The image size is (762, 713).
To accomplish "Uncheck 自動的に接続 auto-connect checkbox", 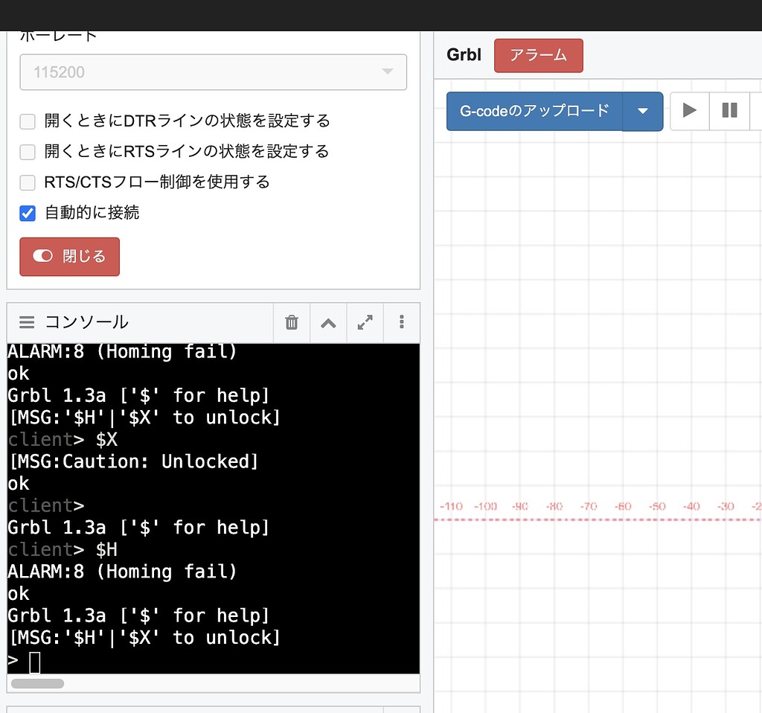I will tap(28, 213).
